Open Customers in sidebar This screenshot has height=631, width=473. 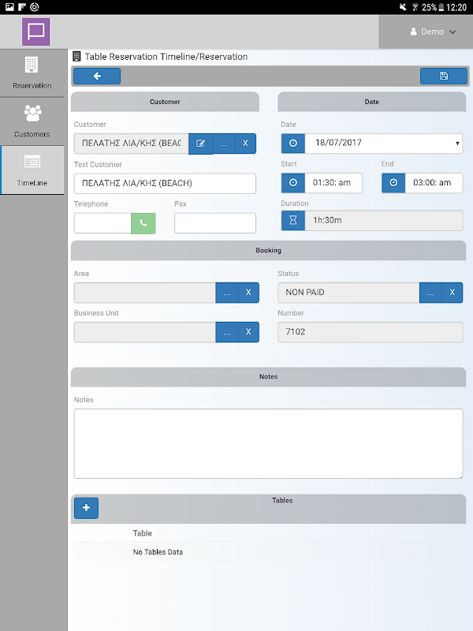pos(32,121)
